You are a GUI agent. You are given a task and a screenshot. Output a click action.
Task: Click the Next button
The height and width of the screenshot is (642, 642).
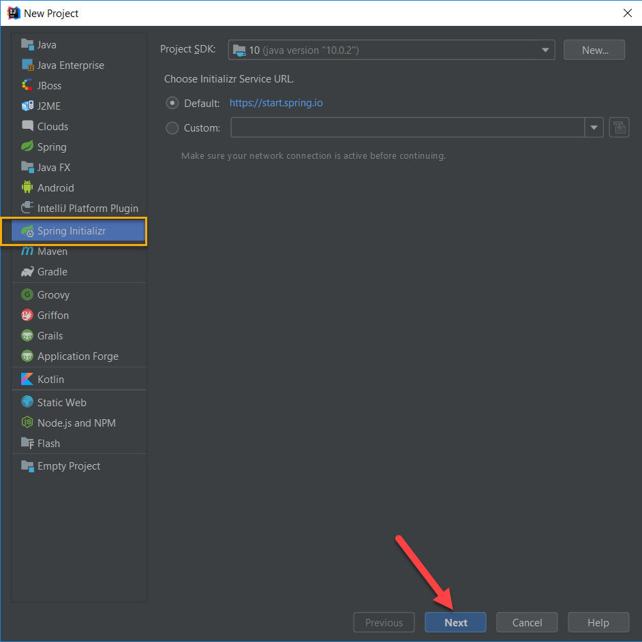455,622
